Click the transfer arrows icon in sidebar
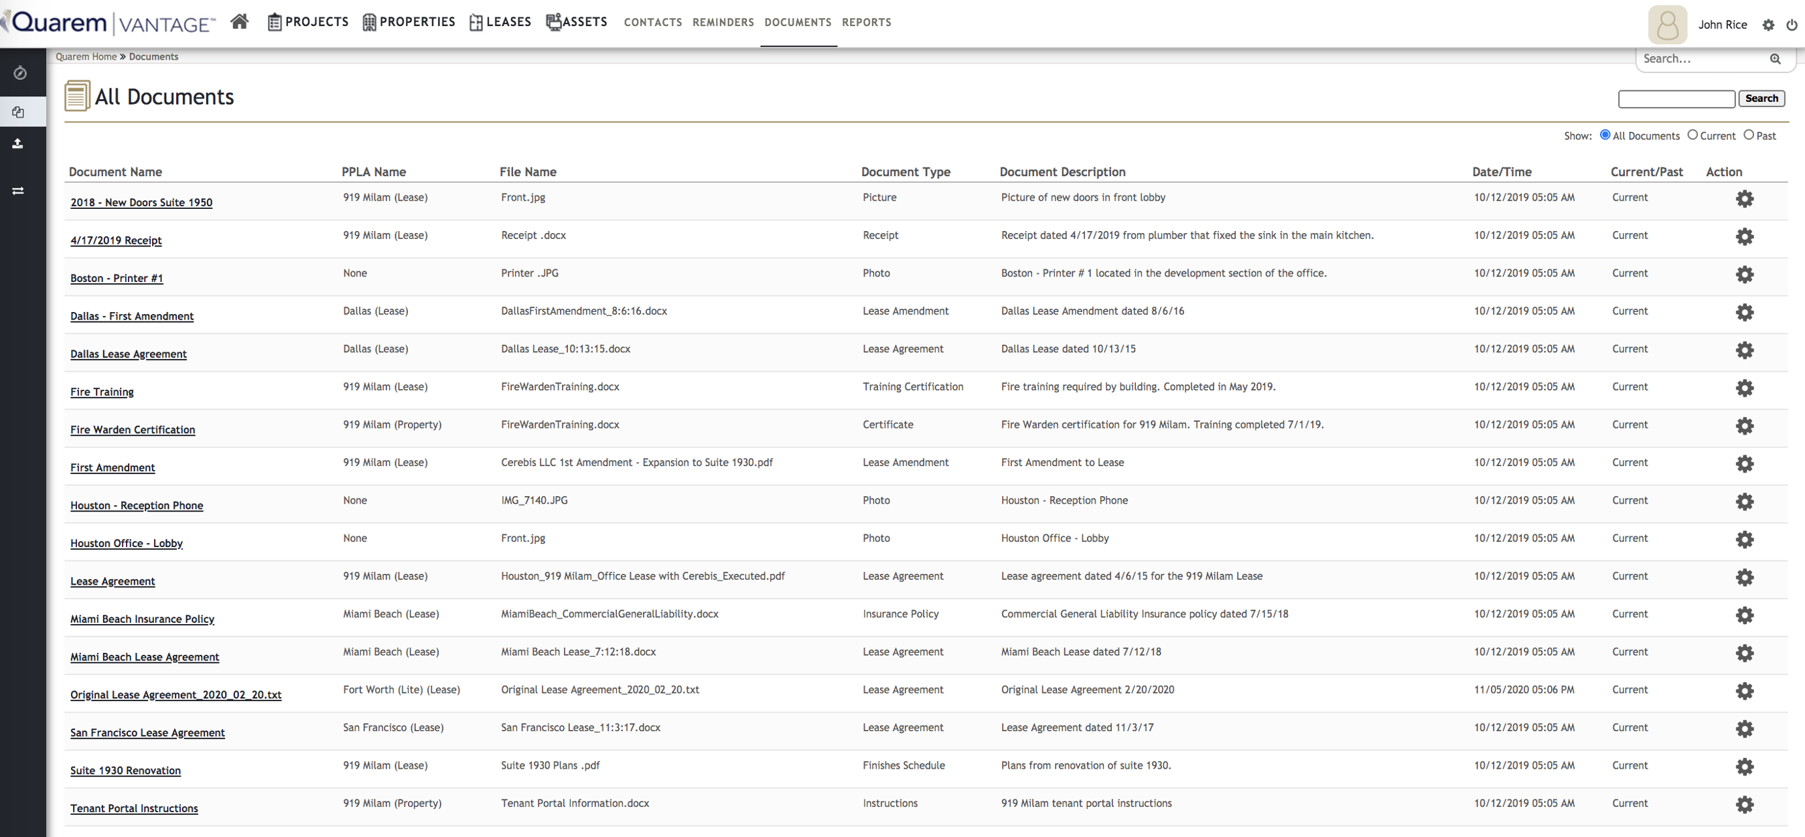The height and width of the screenshot is (837, 1805). coord(18,191)
